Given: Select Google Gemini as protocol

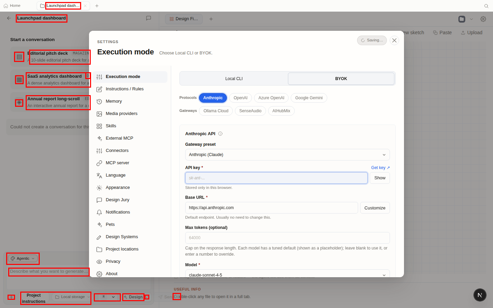Looking at the screenshot, I should [x=309, y=98].
